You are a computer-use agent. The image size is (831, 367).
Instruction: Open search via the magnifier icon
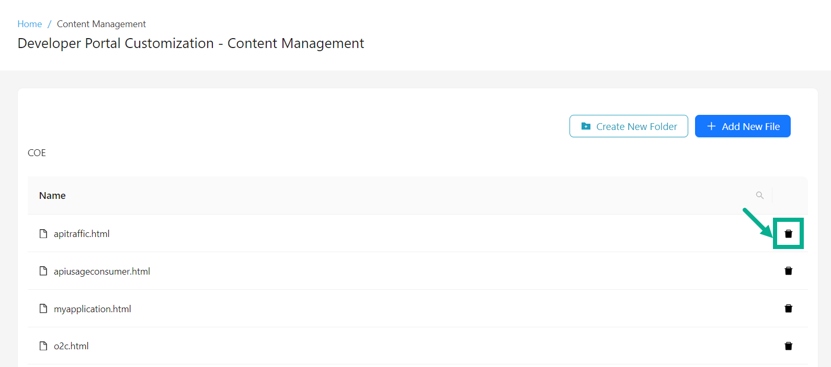pyautogui.click(x=759, y=195)
